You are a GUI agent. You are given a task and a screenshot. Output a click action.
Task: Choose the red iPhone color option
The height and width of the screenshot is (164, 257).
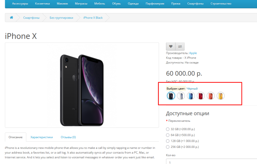point(201,96)
